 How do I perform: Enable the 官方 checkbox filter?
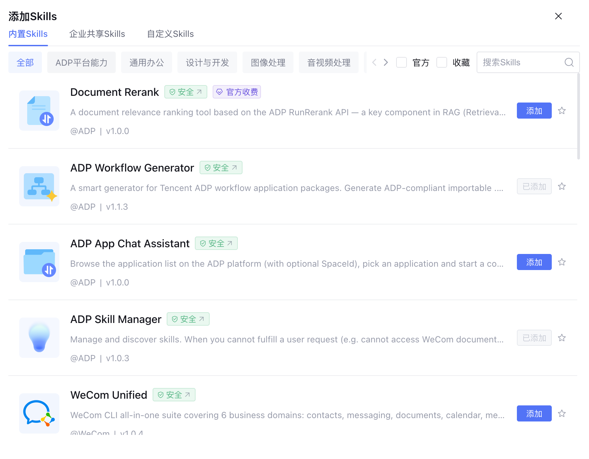401,62
